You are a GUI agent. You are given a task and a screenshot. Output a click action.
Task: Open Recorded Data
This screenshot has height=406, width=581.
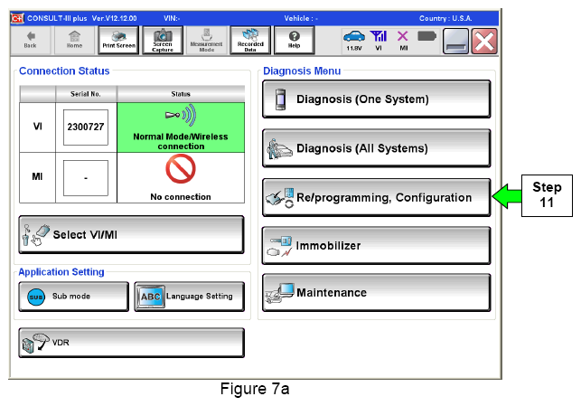250,40
